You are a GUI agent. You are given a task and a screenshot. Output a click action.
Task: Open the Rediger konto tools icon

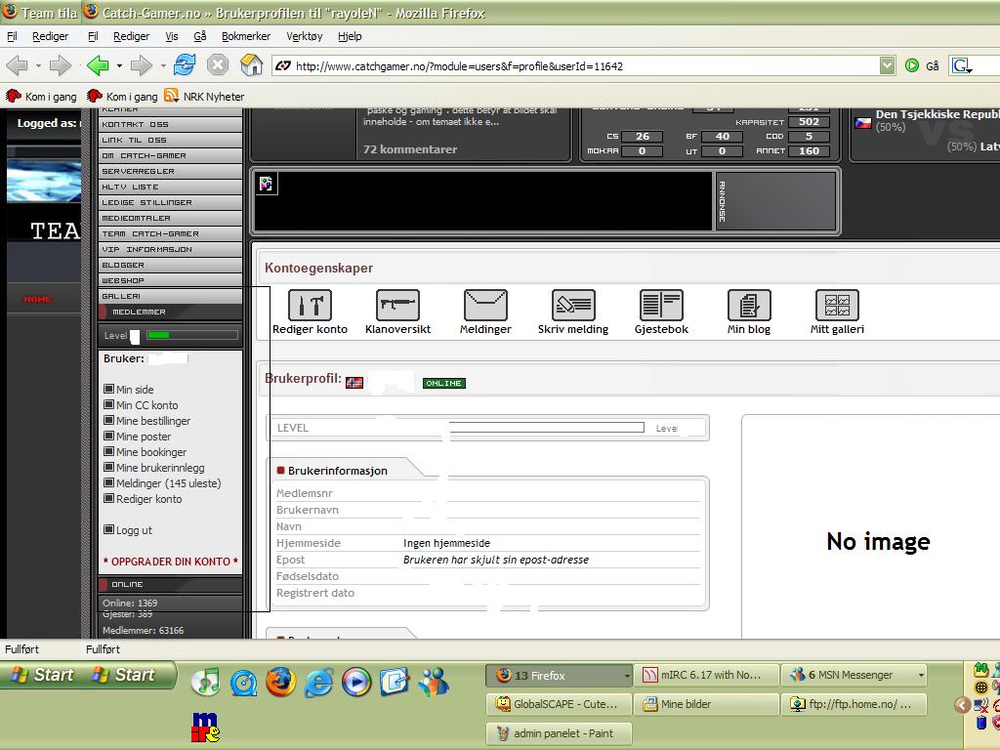(x=310, y=306)
